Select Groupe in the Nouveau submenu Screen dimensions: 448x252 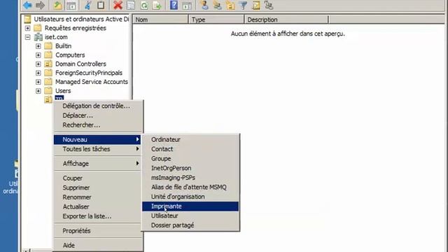[x=190, y=159]
